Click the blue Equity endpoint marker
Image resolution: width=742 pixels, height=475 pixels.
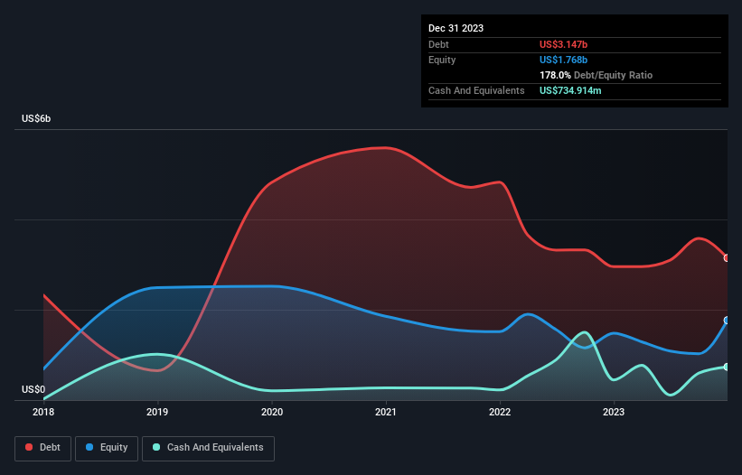coord(727,321)
